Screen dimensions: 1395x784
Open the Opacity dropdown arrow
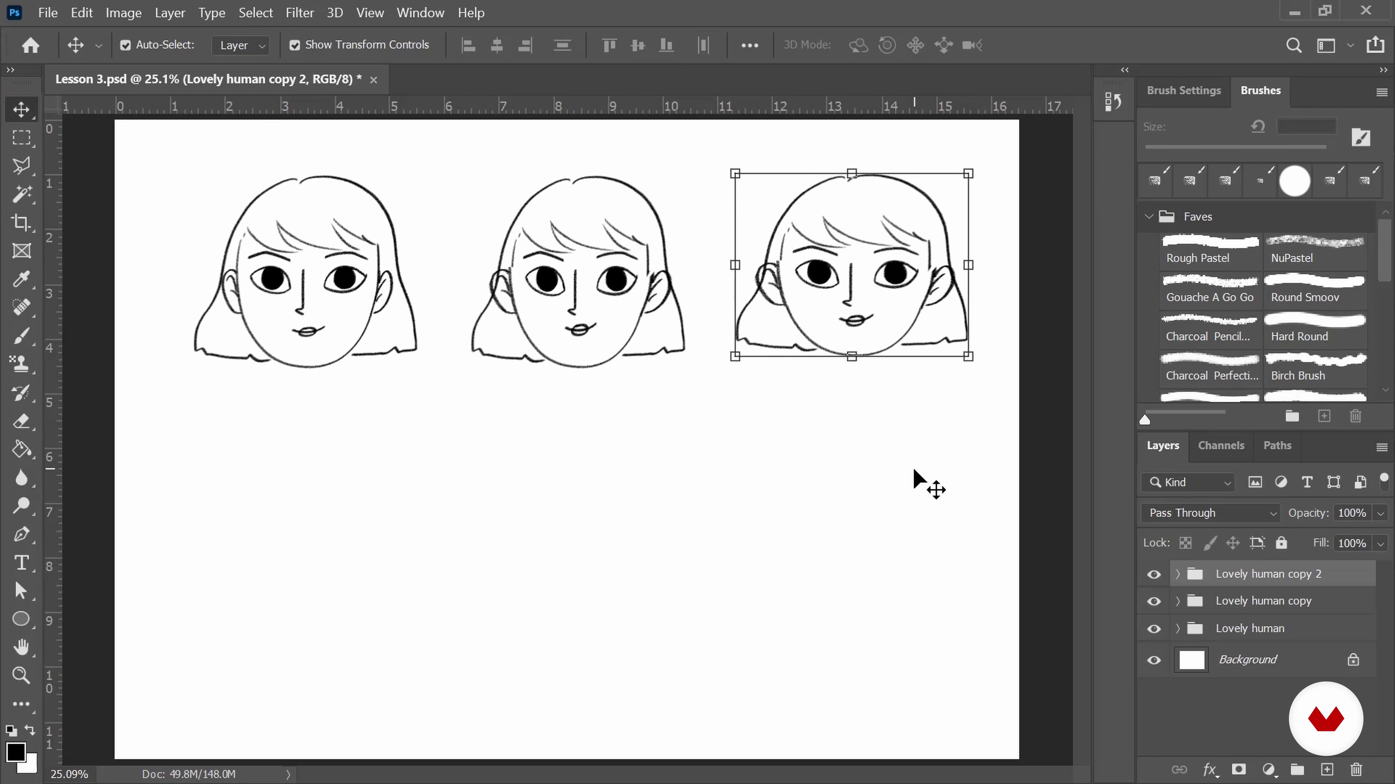click(x=1380, y=513)
